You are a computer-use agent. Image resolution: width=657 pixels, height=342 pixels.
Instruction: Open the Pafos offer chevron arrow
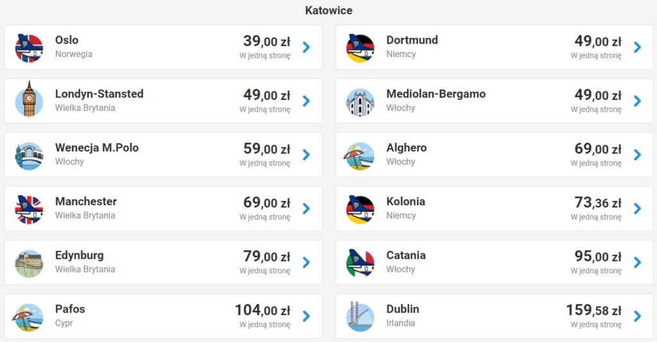tap(306, 316)
